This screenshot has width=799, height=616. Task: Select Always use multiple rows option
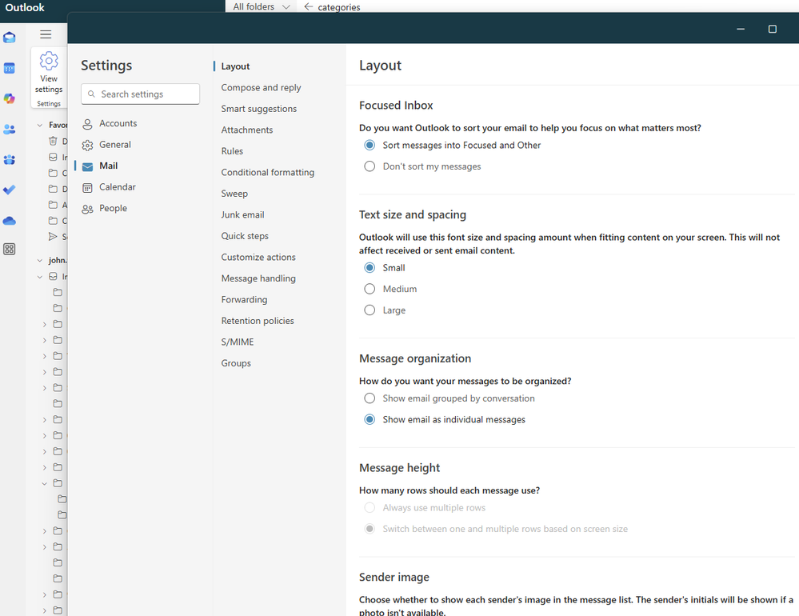coord(370,507)
